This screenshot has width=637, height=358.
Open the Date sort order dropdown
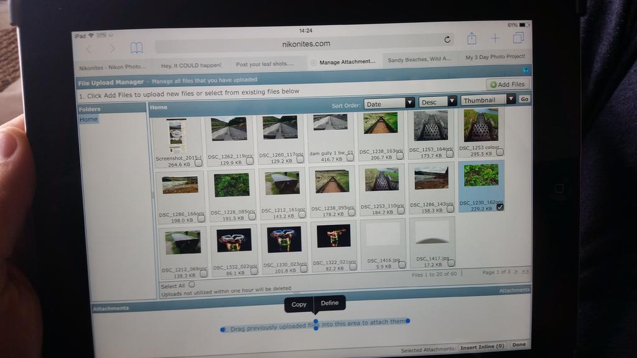pos(389,103)
